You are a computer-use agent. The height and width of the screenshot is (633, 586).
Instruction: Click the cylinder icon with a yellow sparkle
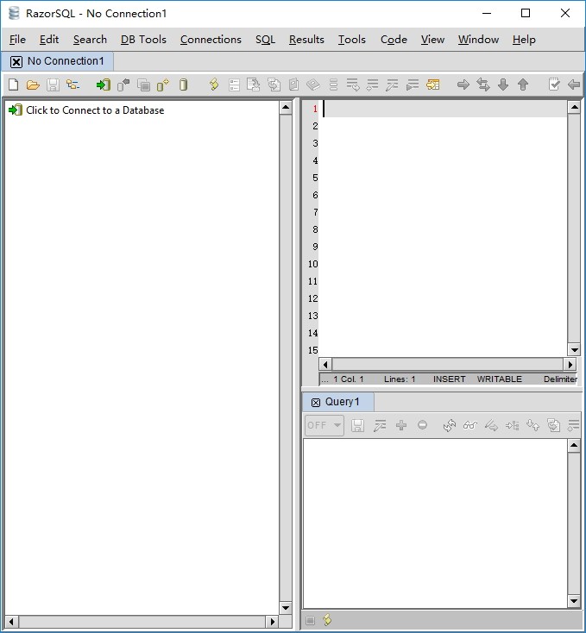(163, 85)
